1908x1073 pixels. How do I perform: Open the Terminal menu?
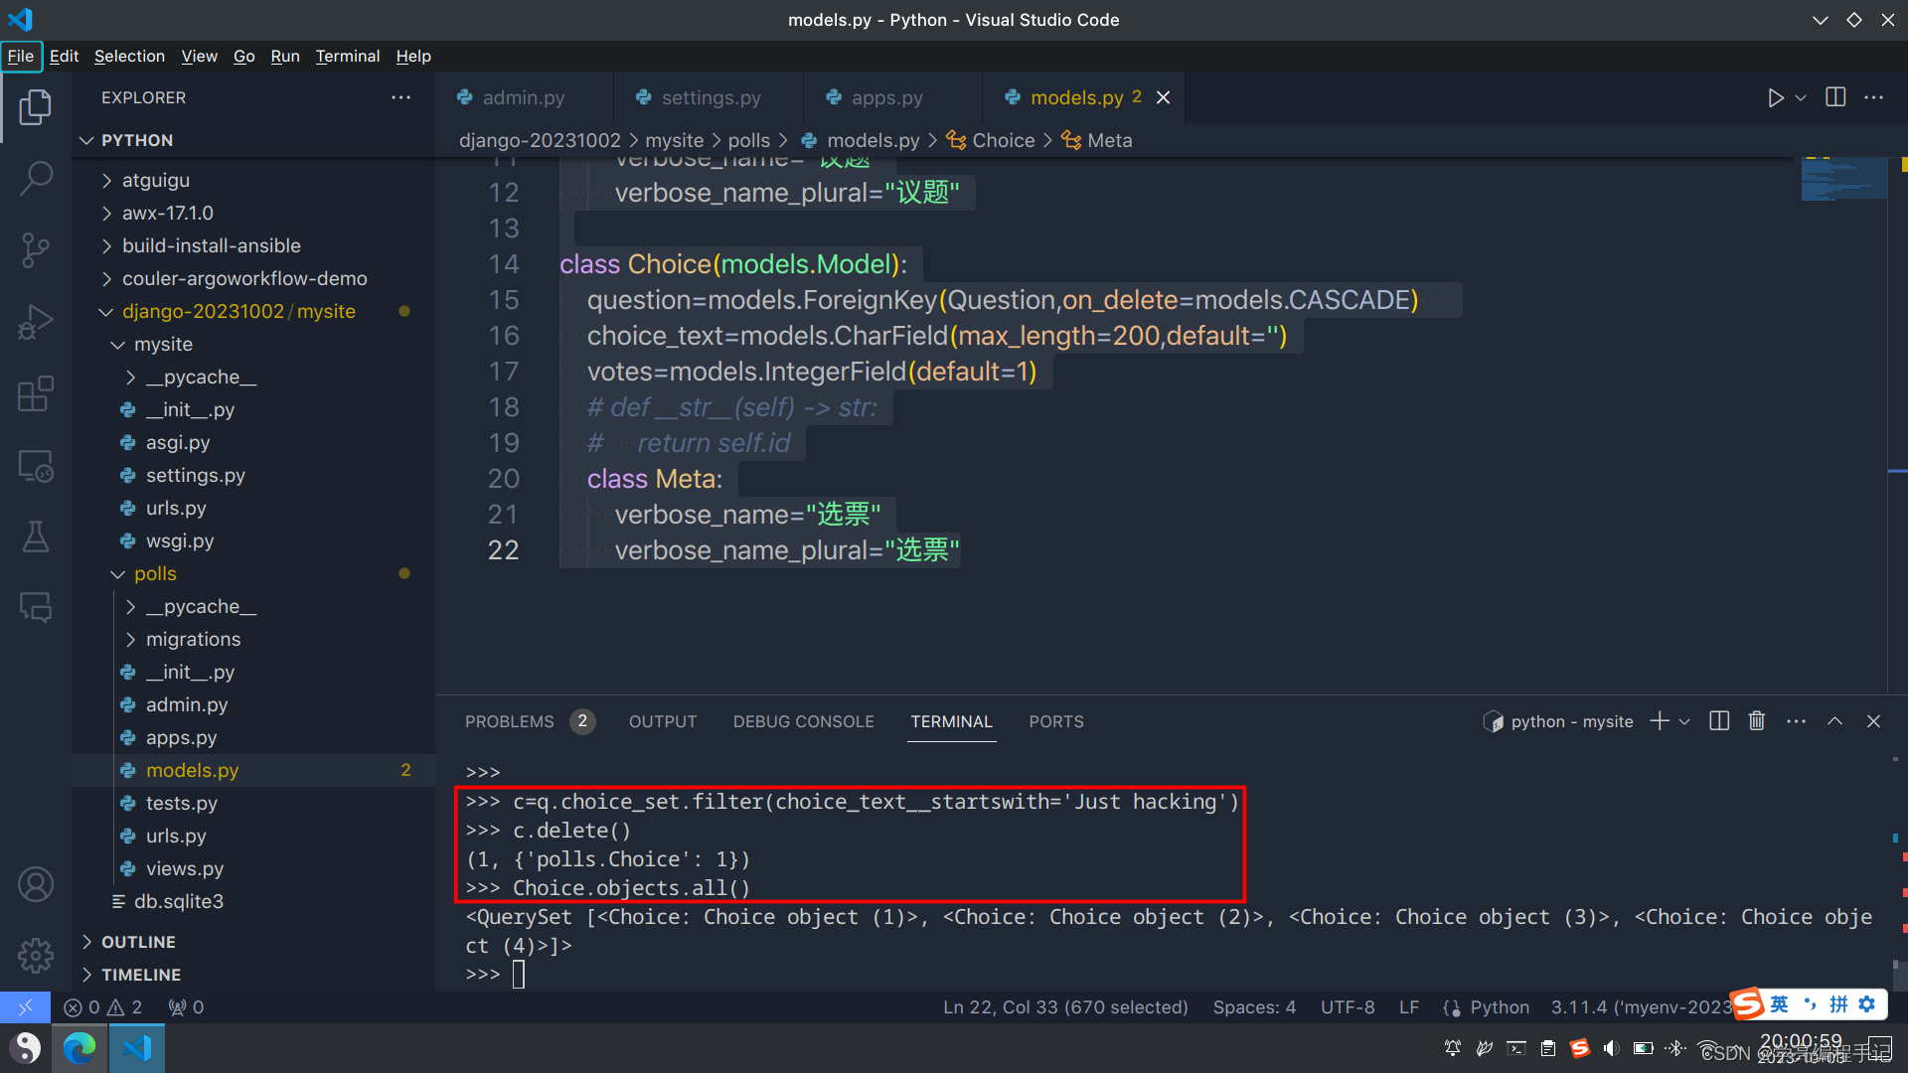[348, 56]
